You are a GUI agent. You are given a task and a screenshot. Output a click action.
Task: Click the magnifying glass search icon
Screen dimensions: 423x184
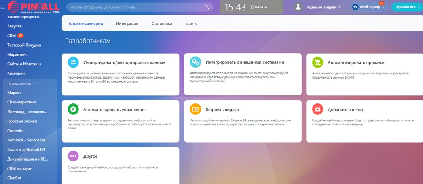point(207,7)
